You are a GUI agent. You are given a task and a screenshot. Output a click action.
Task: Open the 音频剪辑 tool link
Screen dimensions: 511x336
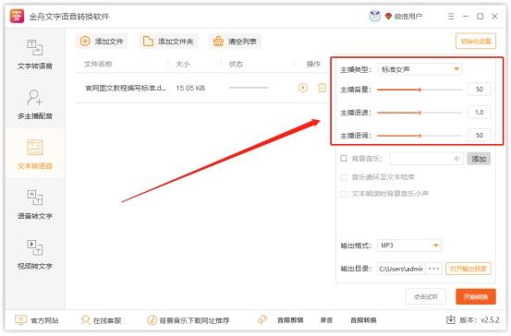click(290, 320)
